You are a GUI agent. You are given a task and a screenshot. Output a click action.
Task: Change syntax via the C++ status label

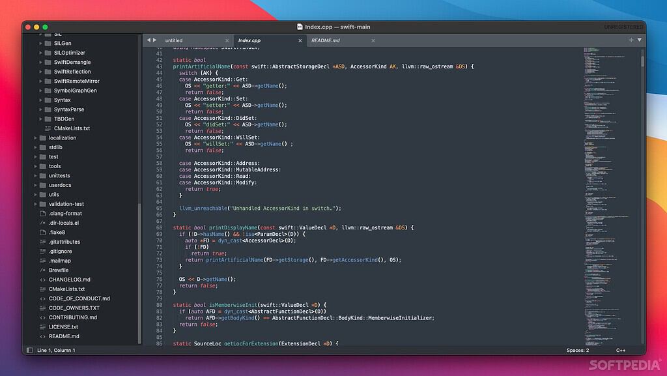(x=621, y=350)
